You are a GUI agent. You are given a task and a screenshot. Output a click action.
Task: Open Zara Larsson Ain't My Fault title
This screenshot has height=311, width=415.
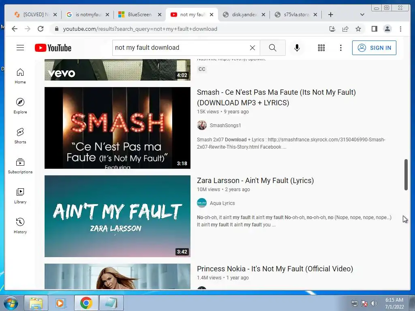click(255, 180)
